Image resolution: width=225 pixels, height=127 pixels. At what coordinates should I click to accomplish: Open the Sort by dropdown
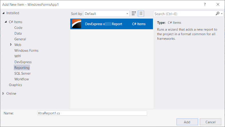[x=107, y=14]
